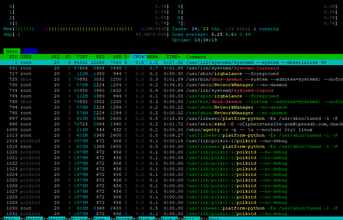Click CPU 4 usage meter
343x220 pixels.
tap(257, 6)
